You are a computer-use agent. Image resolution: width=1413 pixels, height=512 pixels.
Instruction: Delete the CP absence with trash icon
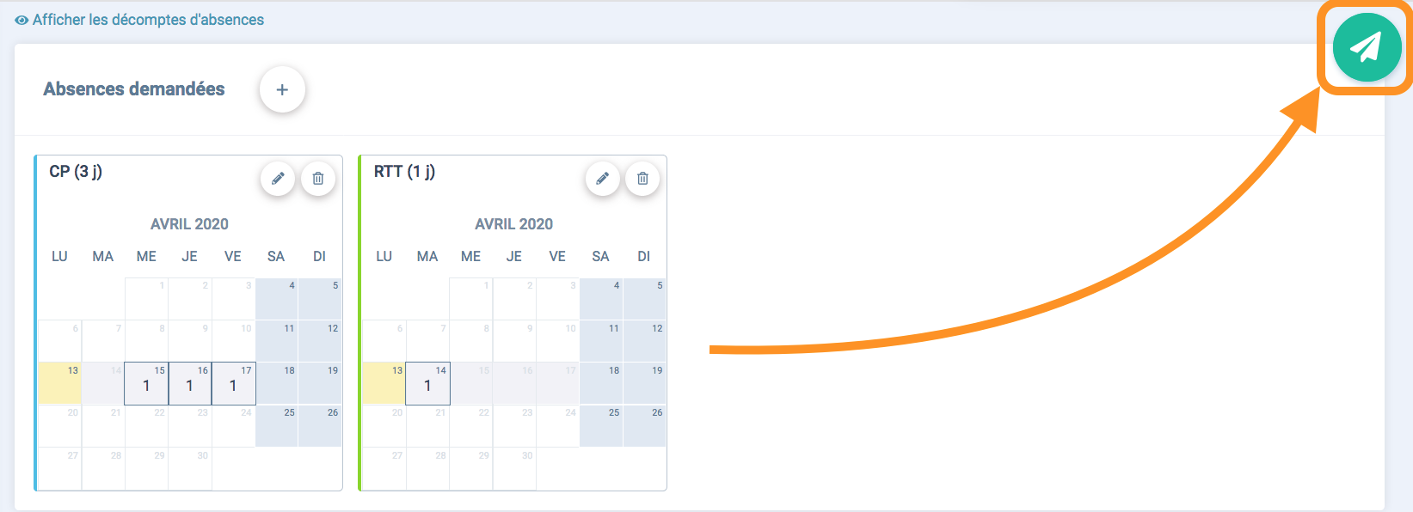point(318,179)
